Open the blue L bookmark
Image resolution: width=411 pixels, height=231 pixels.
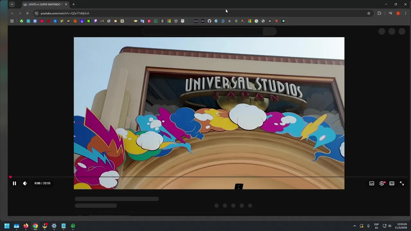[28, 21]
